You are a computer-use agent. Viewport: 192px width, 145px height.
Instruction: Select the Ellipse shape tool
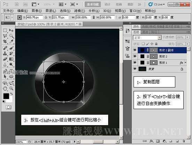pos(11,77)
